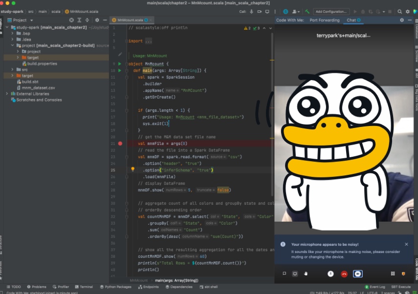Toggle the call camera in top toolbar
Viewport: 418px width, 294px height.
pyautogui.click(x=260, y=12)
